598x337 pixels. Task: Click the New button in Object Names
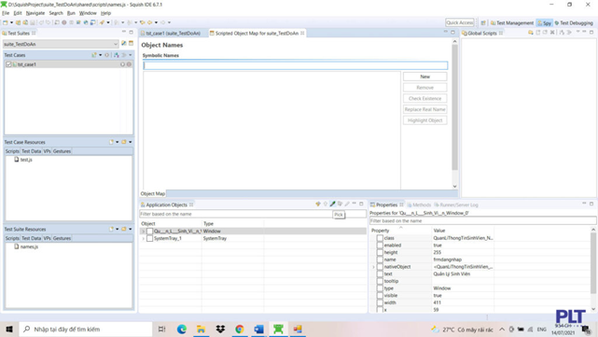(424, 77)
